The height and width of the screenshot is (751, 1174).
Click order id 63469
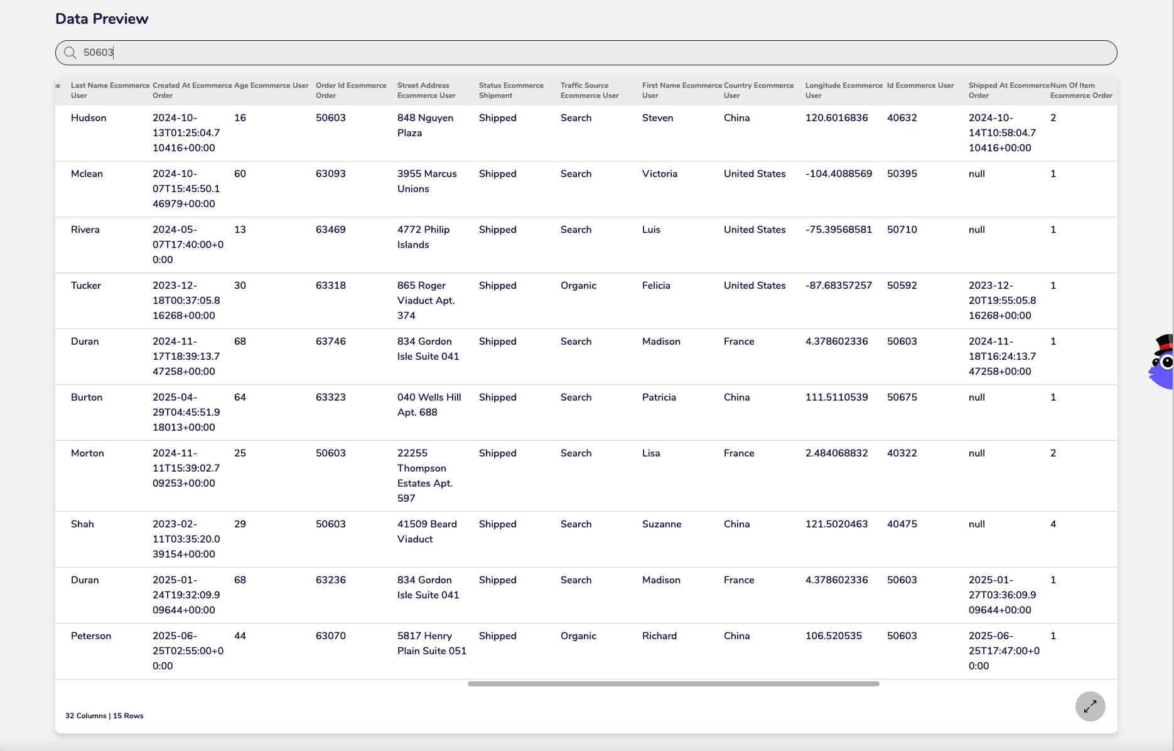(331, 230)
